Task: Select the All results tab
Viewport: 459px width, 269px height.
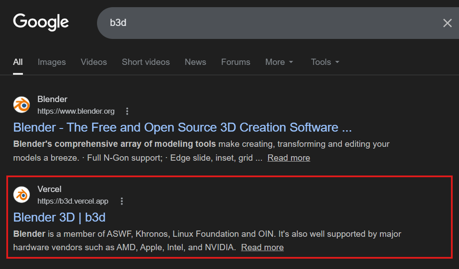Action: (18, 62)
